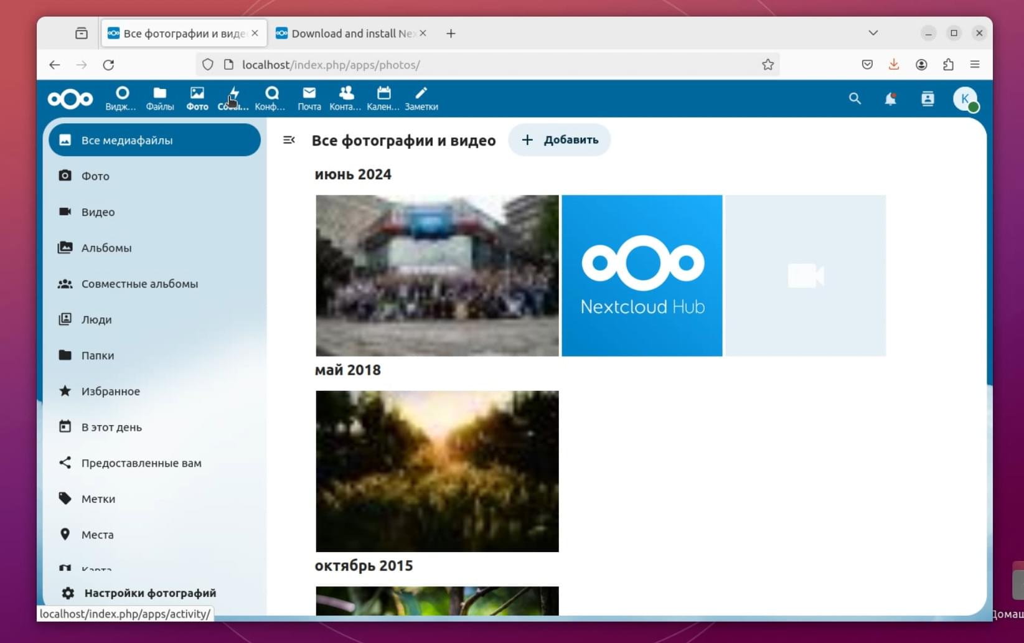The image size is (1024, 643).
Task: Open the Photos app icon in header
Action: point(197,98)
